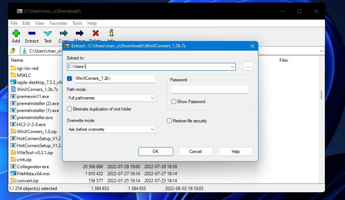Click the Test toolbar icon

click(x=47, y=33)
